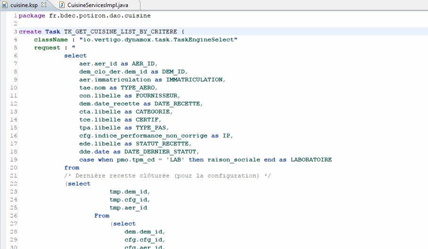Screen dimensions: 428x249
Task: Click line number 19 in the gutter
Action: pos(14,160)
